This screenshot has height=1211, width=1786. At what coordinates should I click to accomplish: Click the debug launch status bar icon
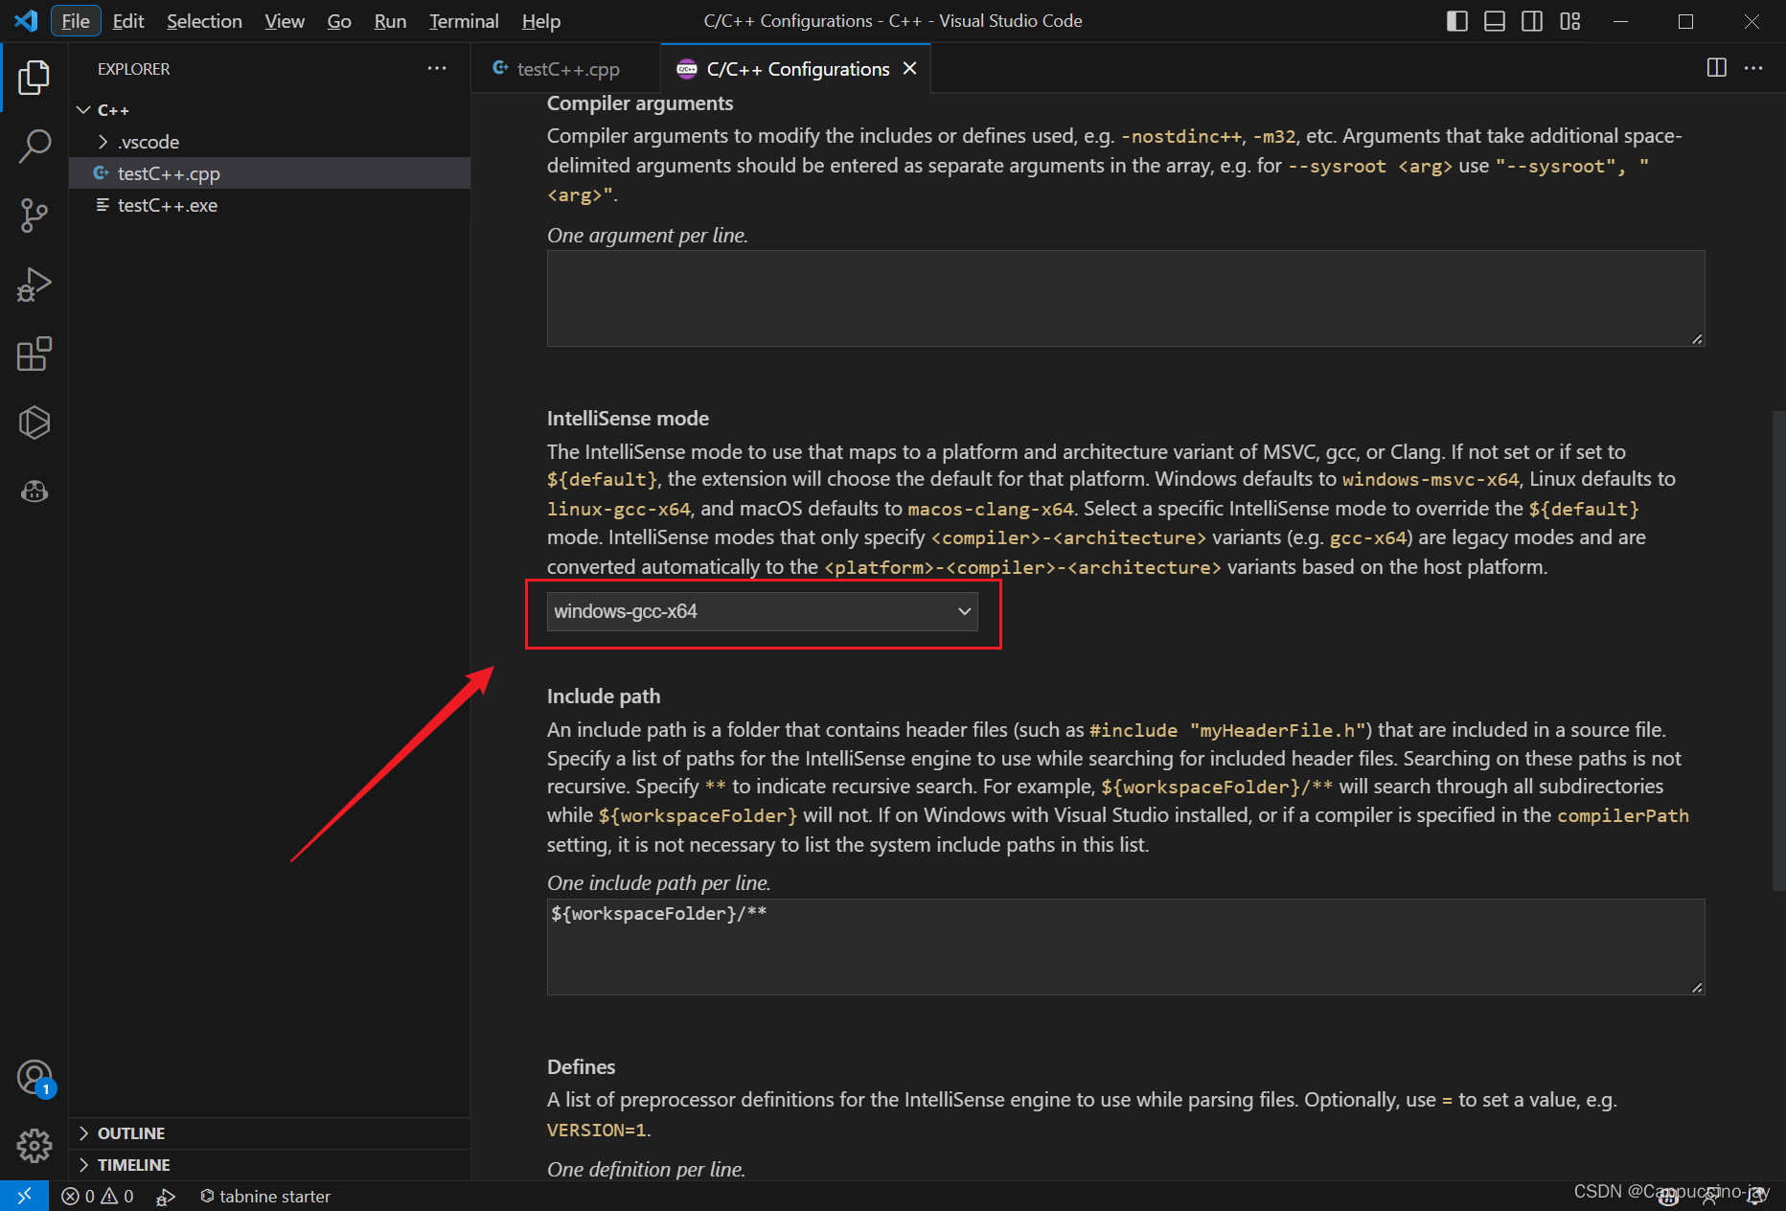point(166,1196)
